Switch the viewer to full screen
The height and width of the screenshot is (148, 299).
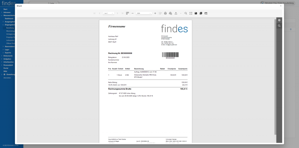point(191,13)
